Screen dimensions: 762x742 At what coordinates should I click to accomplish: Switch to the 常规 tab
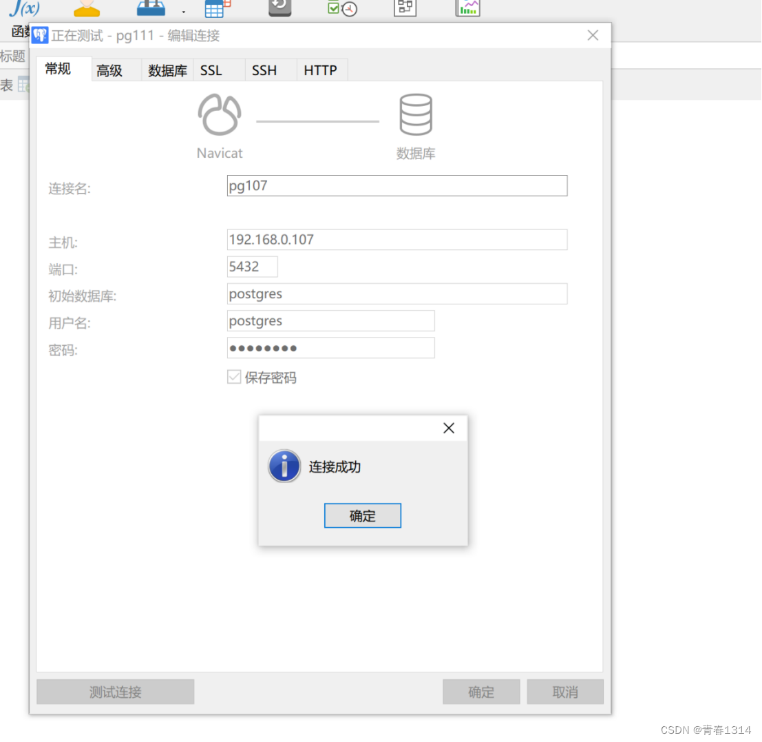63,69
